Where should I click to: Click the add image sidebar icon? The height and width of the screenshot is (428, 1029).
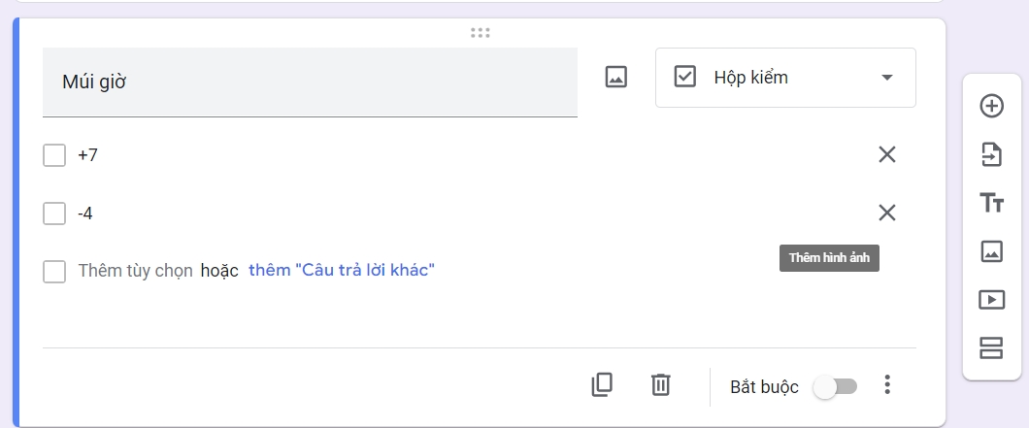(x=991, y=251)
